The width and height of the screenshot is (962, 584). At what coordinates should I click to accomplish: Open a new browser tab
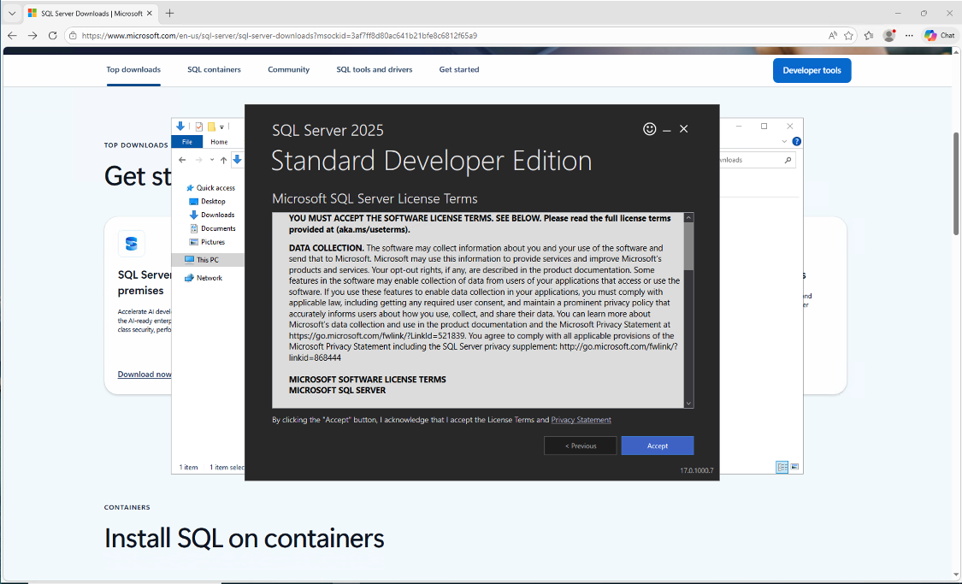click(170, 13)
